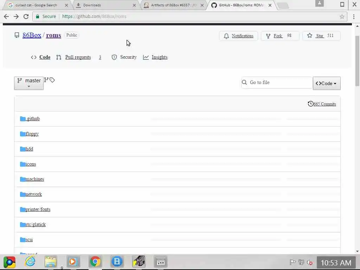Click the rtc/glatick folder icon
Viewport: 360px width, 270px height.
(22, 225)
